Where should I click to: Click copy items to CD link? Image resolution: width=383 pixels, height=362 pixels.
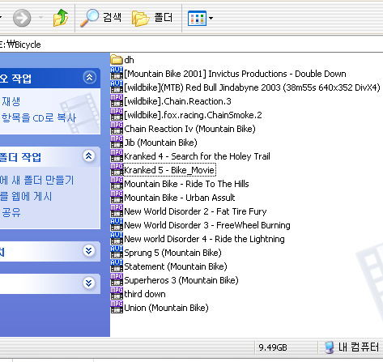[x=39, y=118]
